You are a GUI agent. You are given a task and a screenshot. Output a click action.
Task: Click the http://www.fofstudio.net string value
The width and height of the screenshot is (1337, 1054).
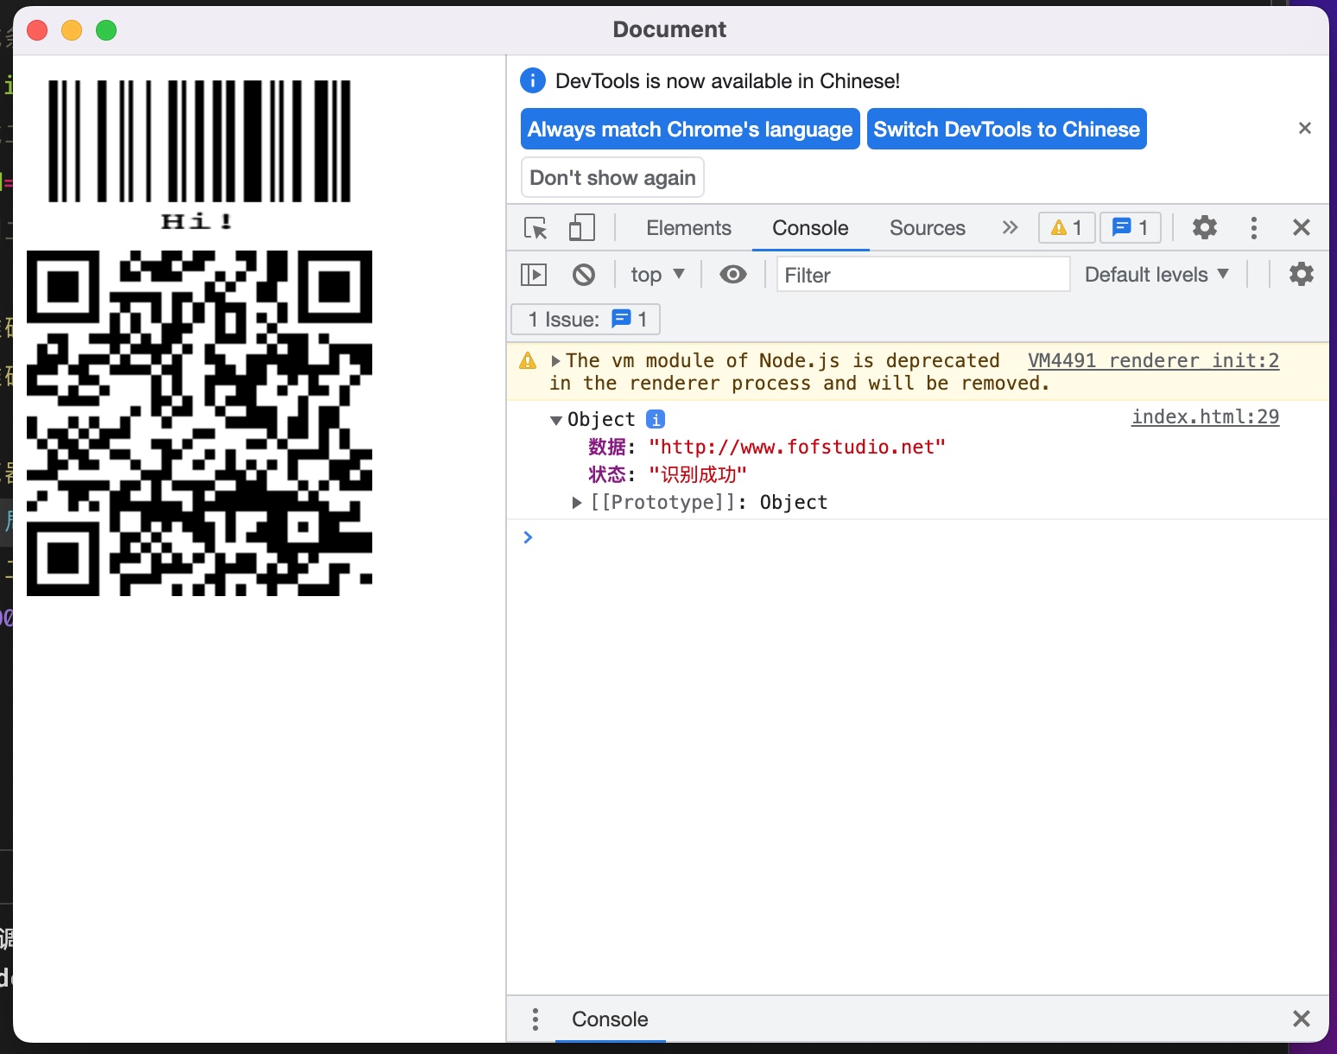pyautogui.click(x=796, y=448)
